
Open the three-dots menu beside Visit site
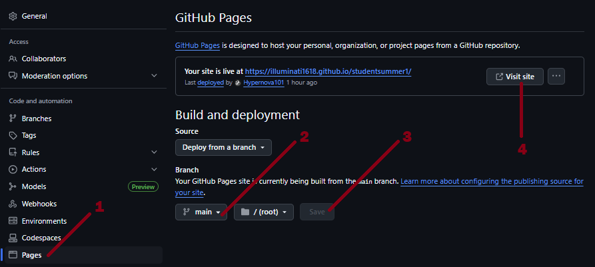tap(556, 76)
